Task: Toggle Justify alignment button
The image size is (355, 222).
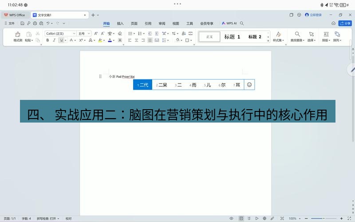Action: click(150, 40)
